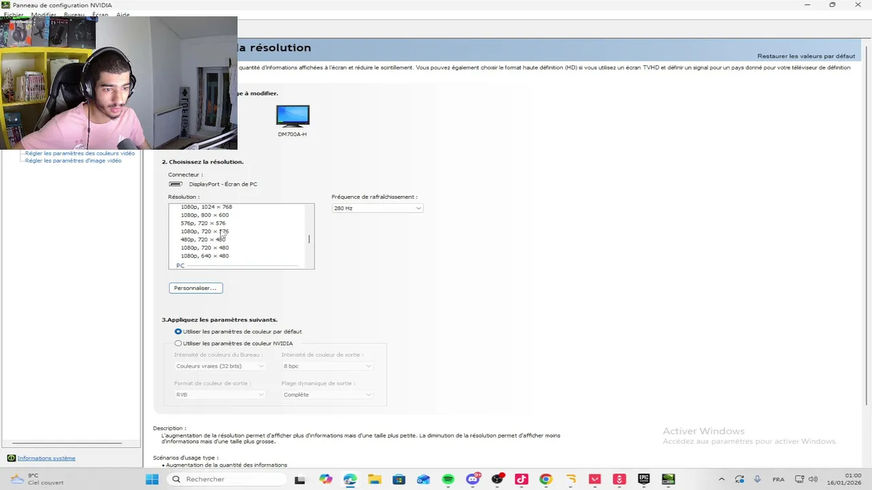
Task: Select resolution 1080p, 1024 × 768
Action: pyautogui.click(x=206, y=207)
